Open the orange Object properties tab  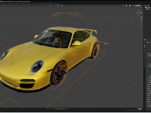(x=145, y=57)
